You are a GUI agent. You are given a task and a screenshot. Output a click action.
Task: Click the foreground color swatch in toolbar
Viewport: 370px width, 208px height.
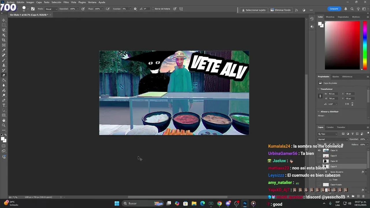[3, 139]
